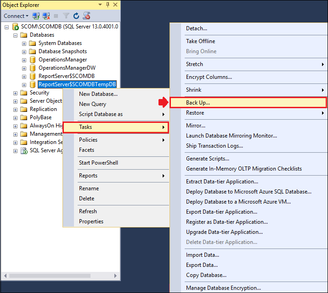
Task: Expand the Integration Services node
Action: pyautogui.click(x=15, y=143)
